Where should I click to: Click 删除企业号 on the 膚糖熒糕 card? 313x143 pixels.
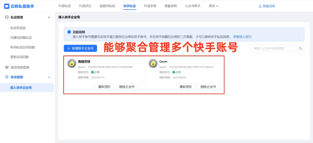pos(127,87)
